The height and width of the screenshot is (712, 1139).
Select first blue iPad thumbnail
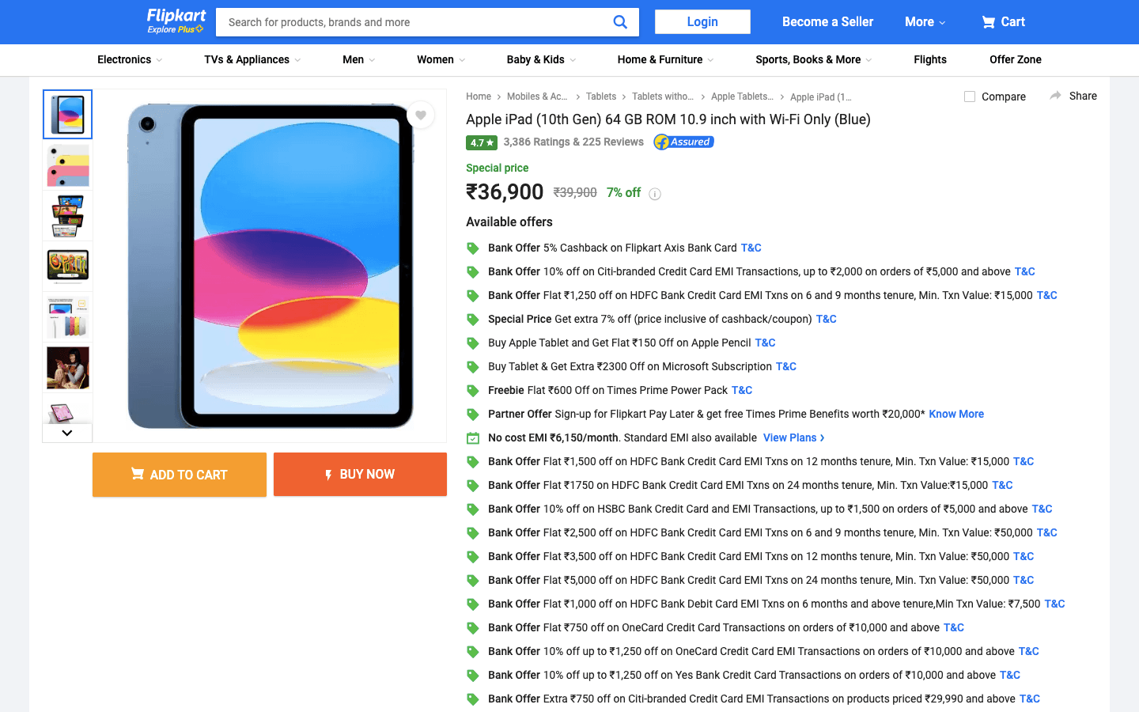tap(67, 115)
